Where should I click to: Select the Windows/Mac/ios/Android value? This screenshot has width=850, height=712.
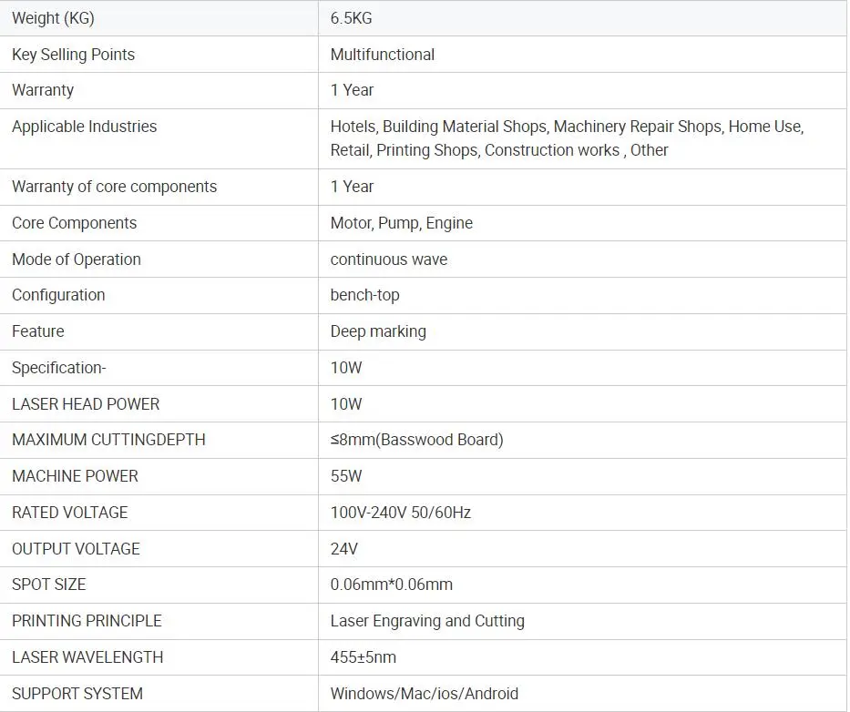(424, 694)
